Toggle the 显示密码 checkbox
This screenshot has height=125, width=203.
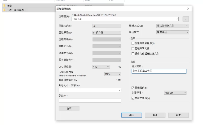(x=133, y=88)
